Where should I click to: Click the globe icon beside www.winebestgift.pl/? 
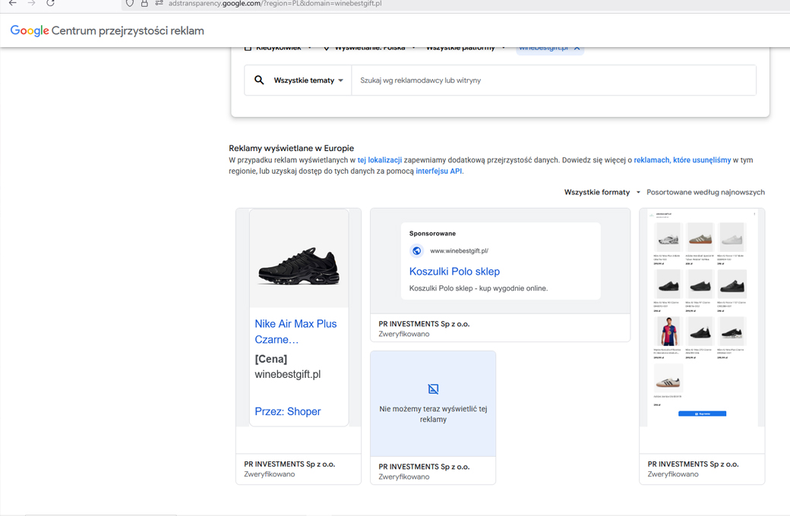[x=417, y=250]
